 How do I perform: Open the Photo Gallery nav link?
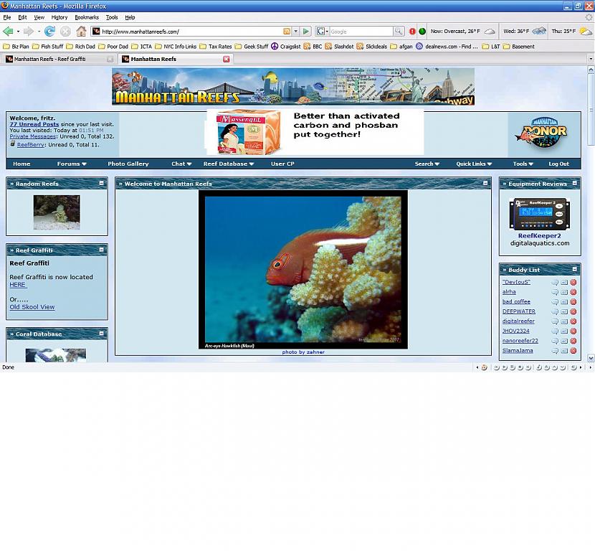click(128, 164)
